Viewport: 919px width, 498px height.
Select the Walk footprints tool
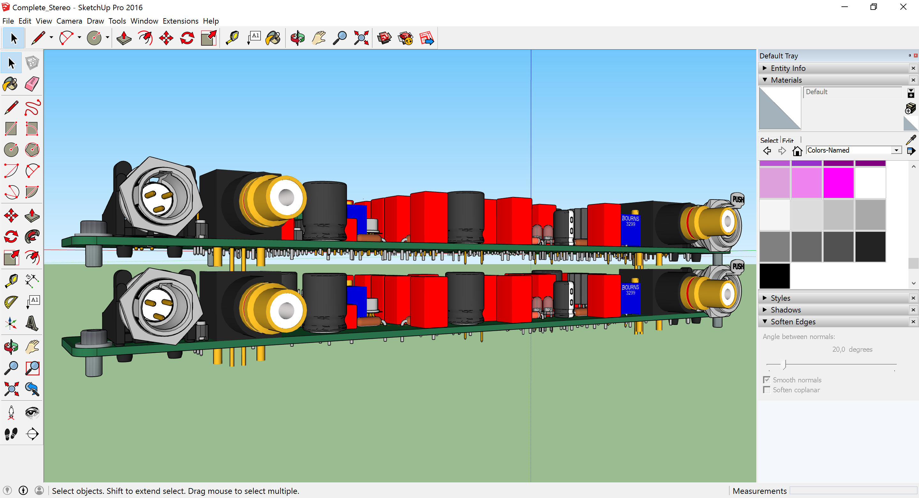pyautogui.click(x=11, y=434)
